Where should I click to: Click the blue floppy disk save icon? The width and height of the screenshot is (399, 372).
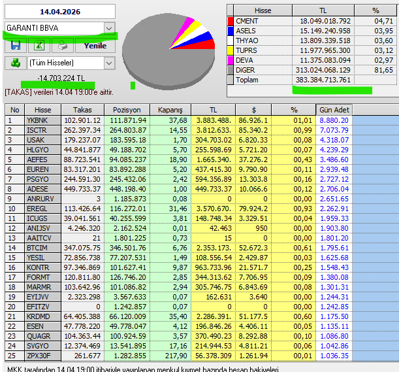(16, 46)
